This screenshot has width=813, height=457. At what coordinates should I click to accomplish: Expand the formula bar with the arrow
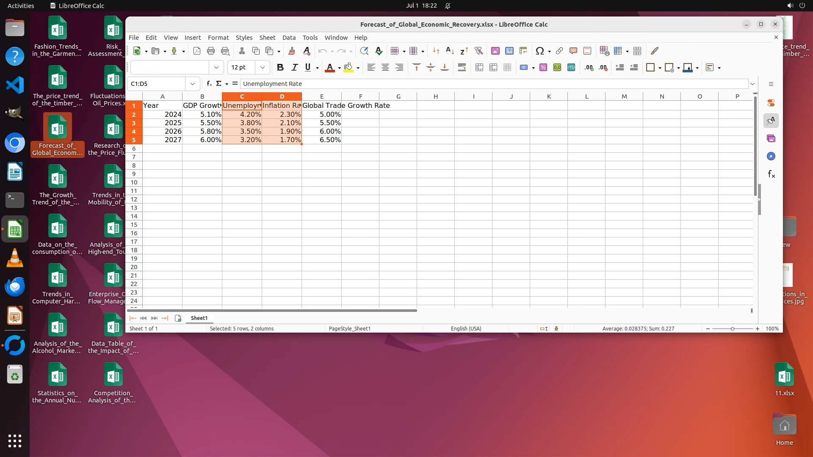[752, 84]
